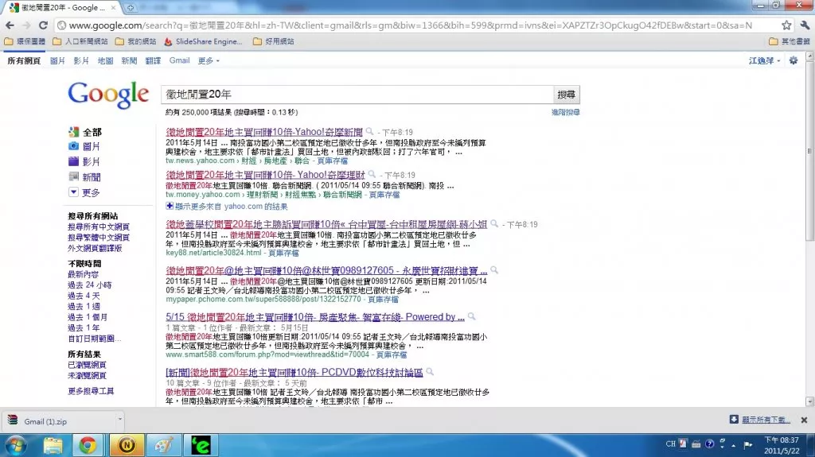The image size is (815, 457).
Task: Go back with the browser back arrow
Action: point(10,25)
